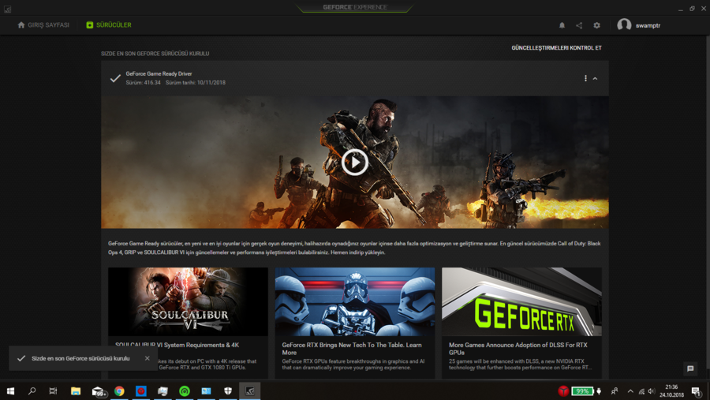Select the Sürücüler tab

pyautogui.click(x=109, y=25)
